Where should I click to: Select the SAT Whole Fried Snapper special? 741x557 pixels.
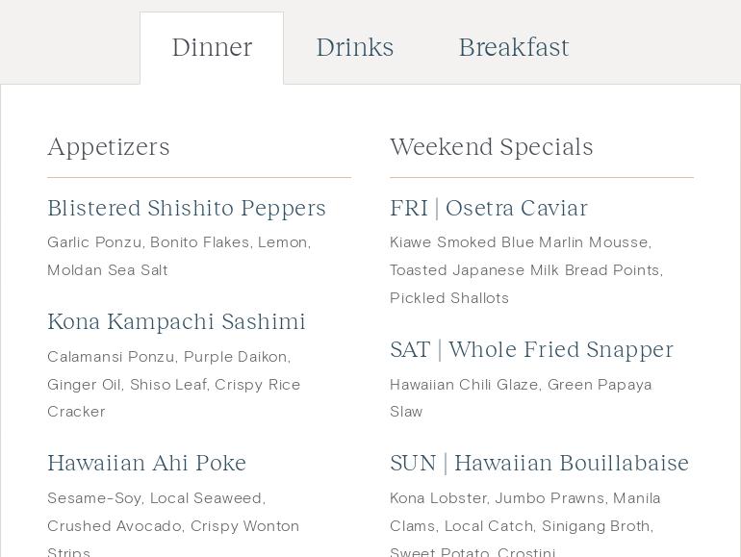pos(531,350)
